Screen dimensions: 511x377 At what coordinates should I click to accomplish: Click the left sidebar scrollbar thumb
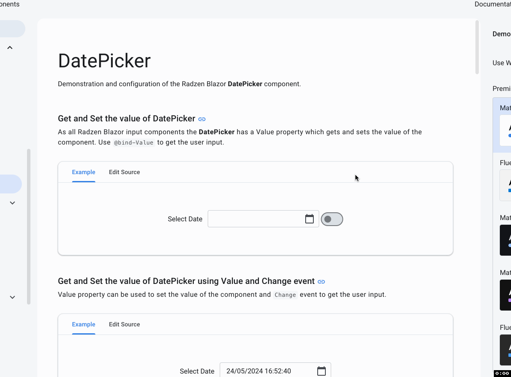29,226
